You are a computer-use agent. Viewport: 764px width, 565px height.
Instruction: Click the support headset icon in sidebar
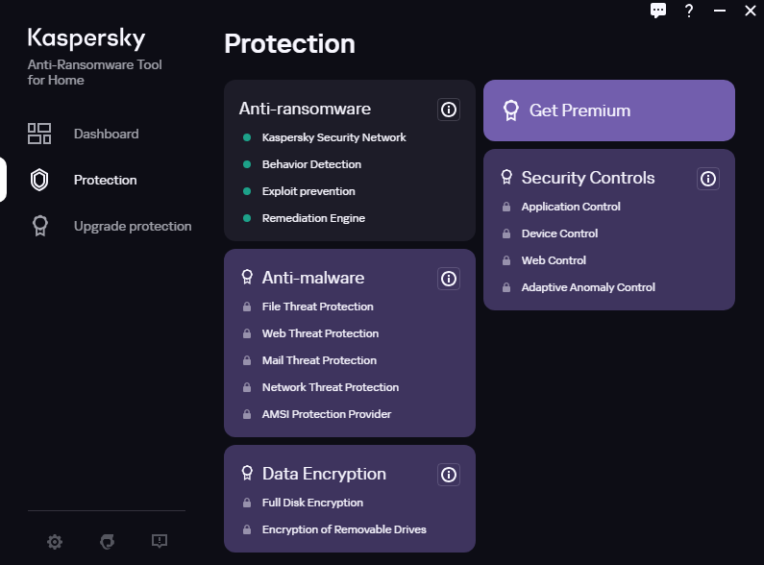[107, 542]
